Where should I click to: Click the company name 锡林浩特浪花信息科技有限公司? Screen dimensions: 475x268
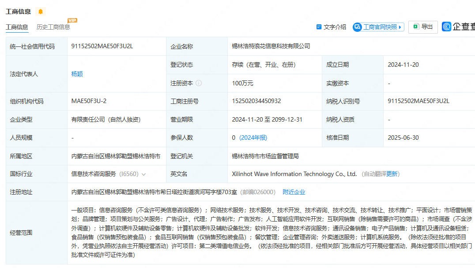click(271, 46)
